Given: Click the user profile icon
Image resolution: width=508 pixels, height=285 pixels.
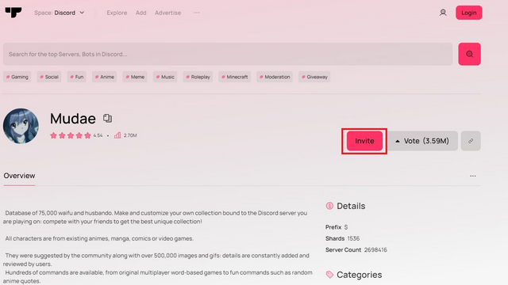Looking at the screenshot, I should pyautogui.click(x=443, y=13).
